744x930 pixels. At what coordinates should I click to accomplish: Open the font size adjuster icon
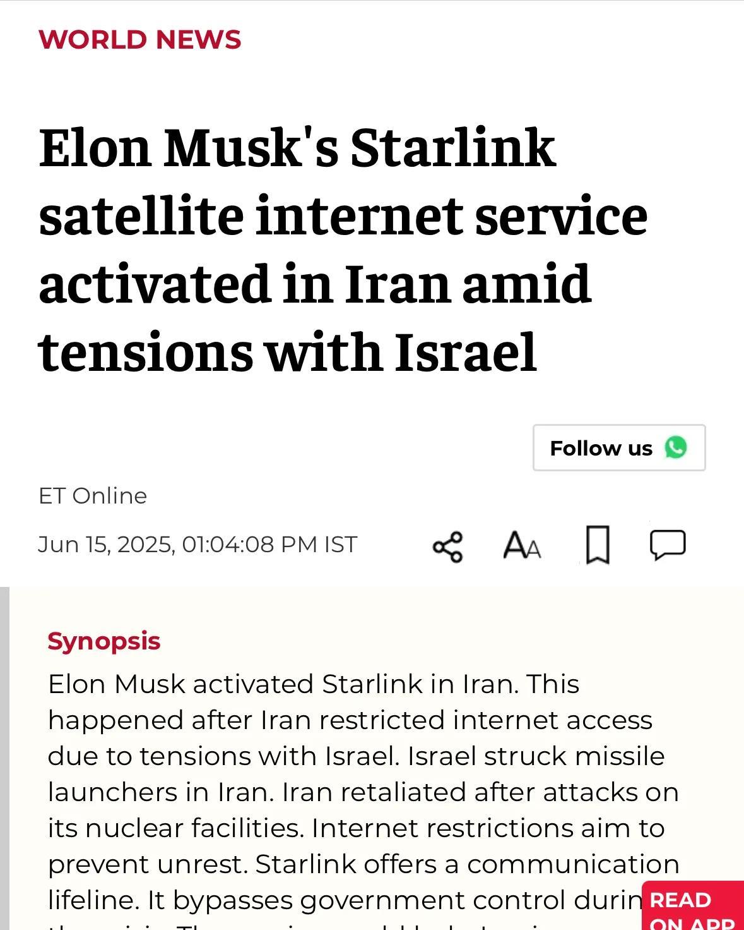(x=522, y=545)
